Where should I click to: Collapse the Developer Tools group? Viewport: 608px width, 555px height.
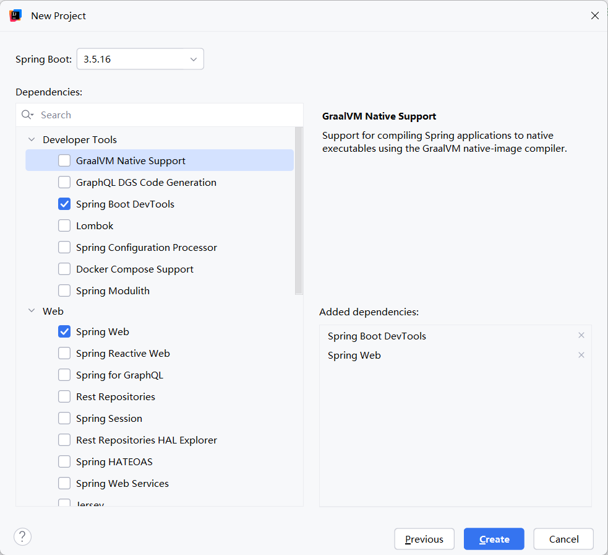(x=32, y=139)
